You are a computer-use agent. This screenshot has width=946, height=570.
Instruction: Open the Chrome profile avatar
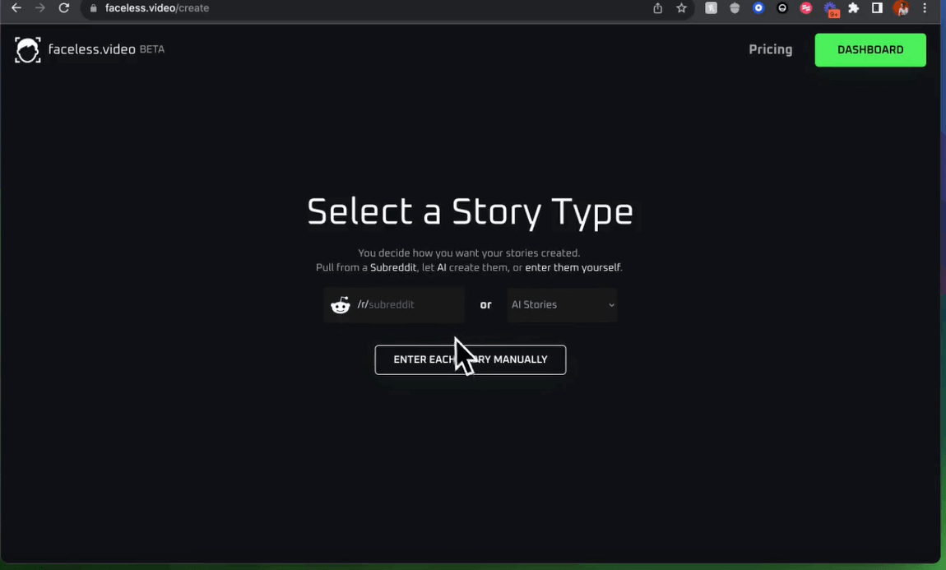pyautogui.click(x=901, y=8)
